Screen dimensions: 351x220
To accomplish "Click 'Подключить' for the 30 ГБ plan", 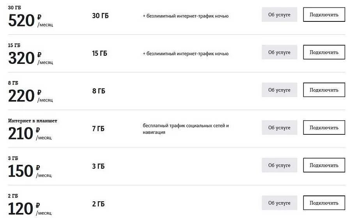I will coord(324,14).
